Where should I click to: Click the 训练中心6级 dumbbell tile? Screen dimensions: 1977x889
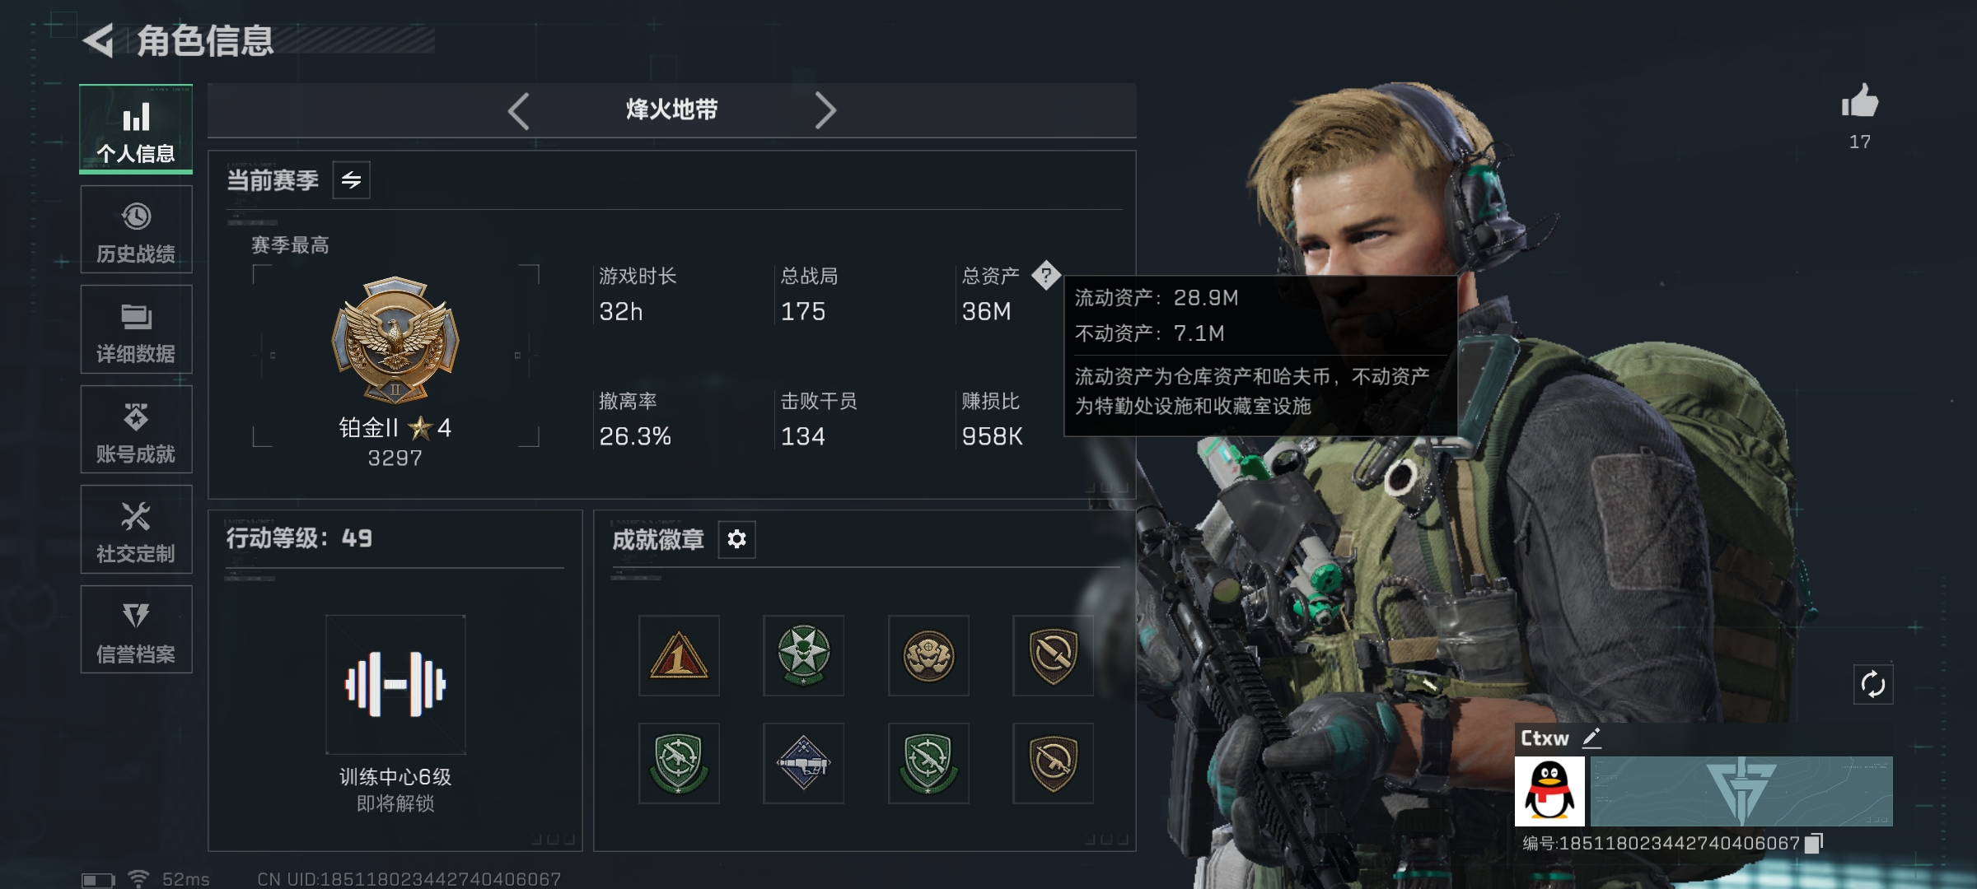pos(395,684)
